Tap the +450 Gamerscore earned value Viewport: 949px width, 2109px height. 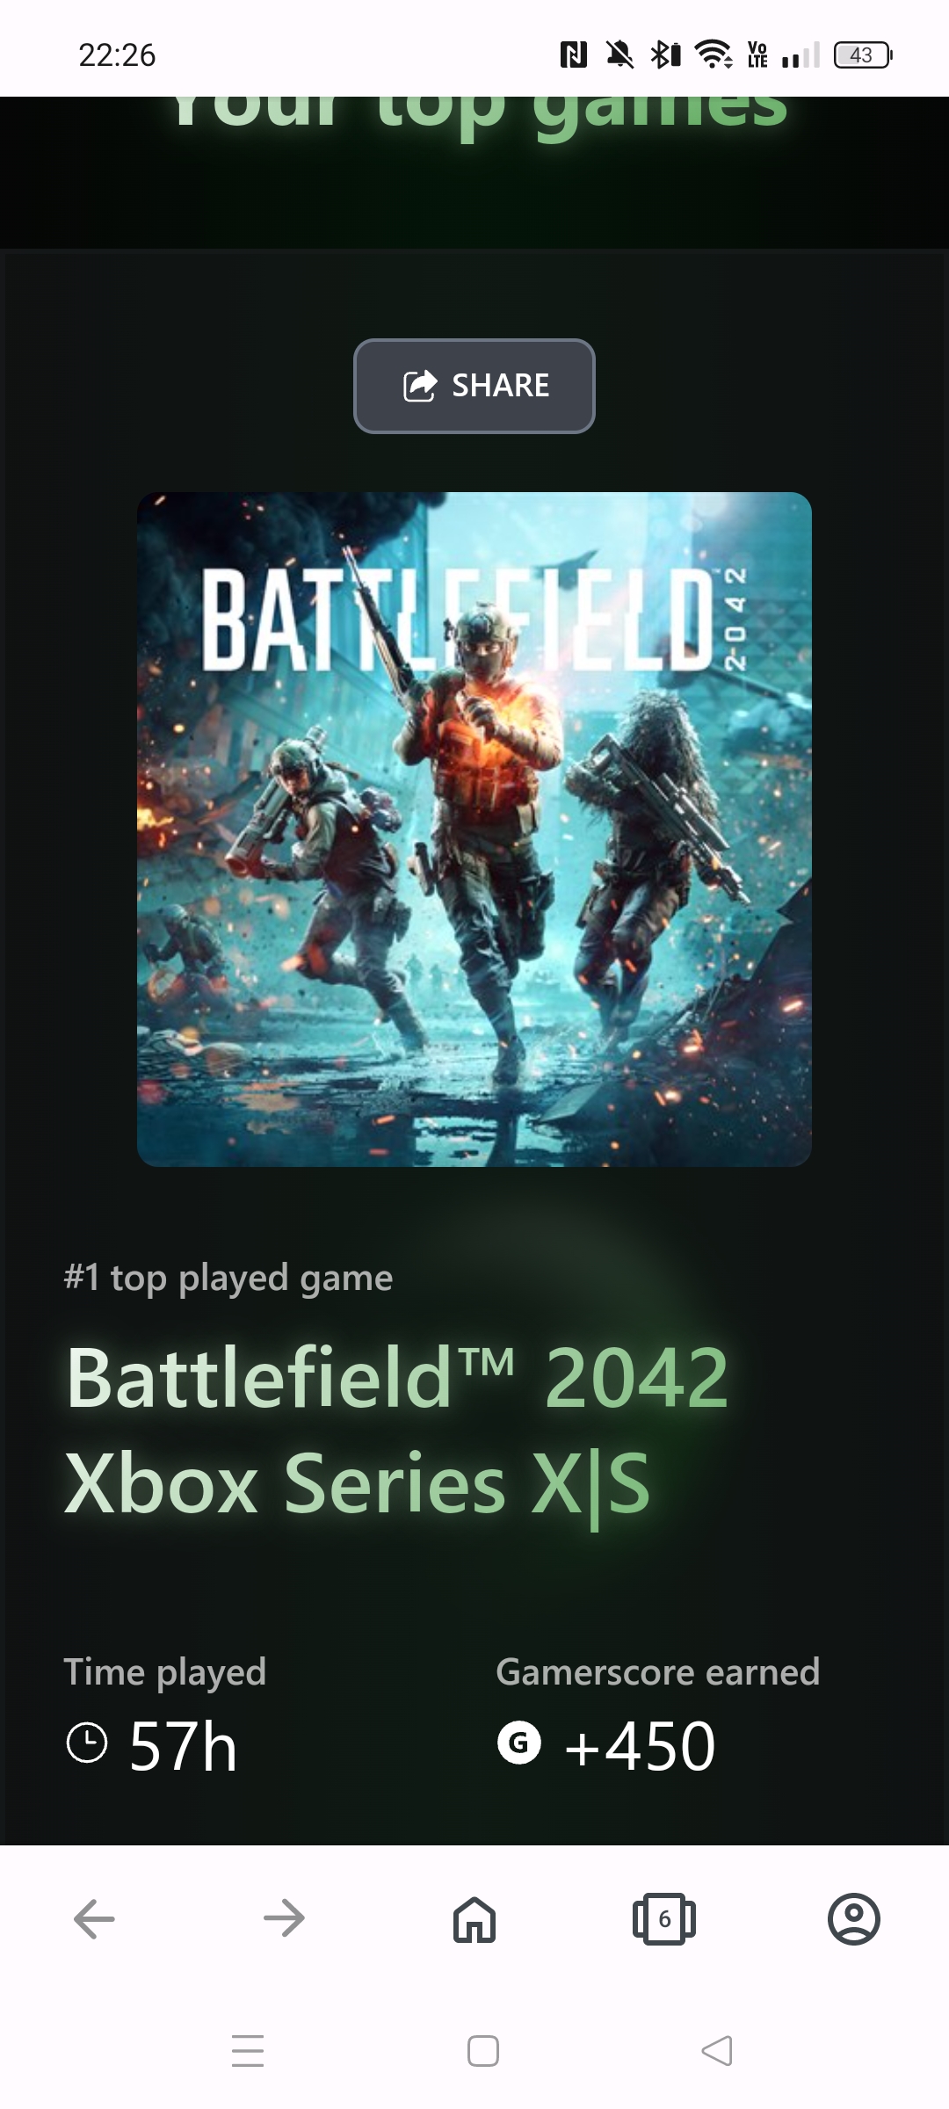point(640,1745)
